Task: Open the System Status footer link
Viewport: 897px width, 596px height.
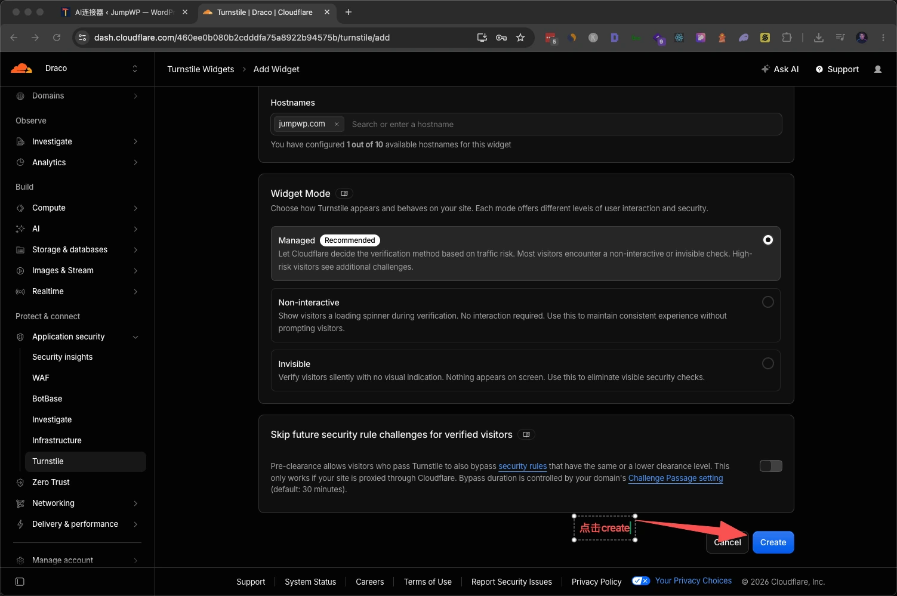Action: point(310,582)
